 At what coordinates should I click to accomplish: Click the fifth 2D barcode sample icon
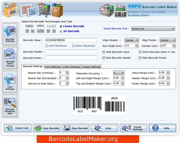click(54, 31)
